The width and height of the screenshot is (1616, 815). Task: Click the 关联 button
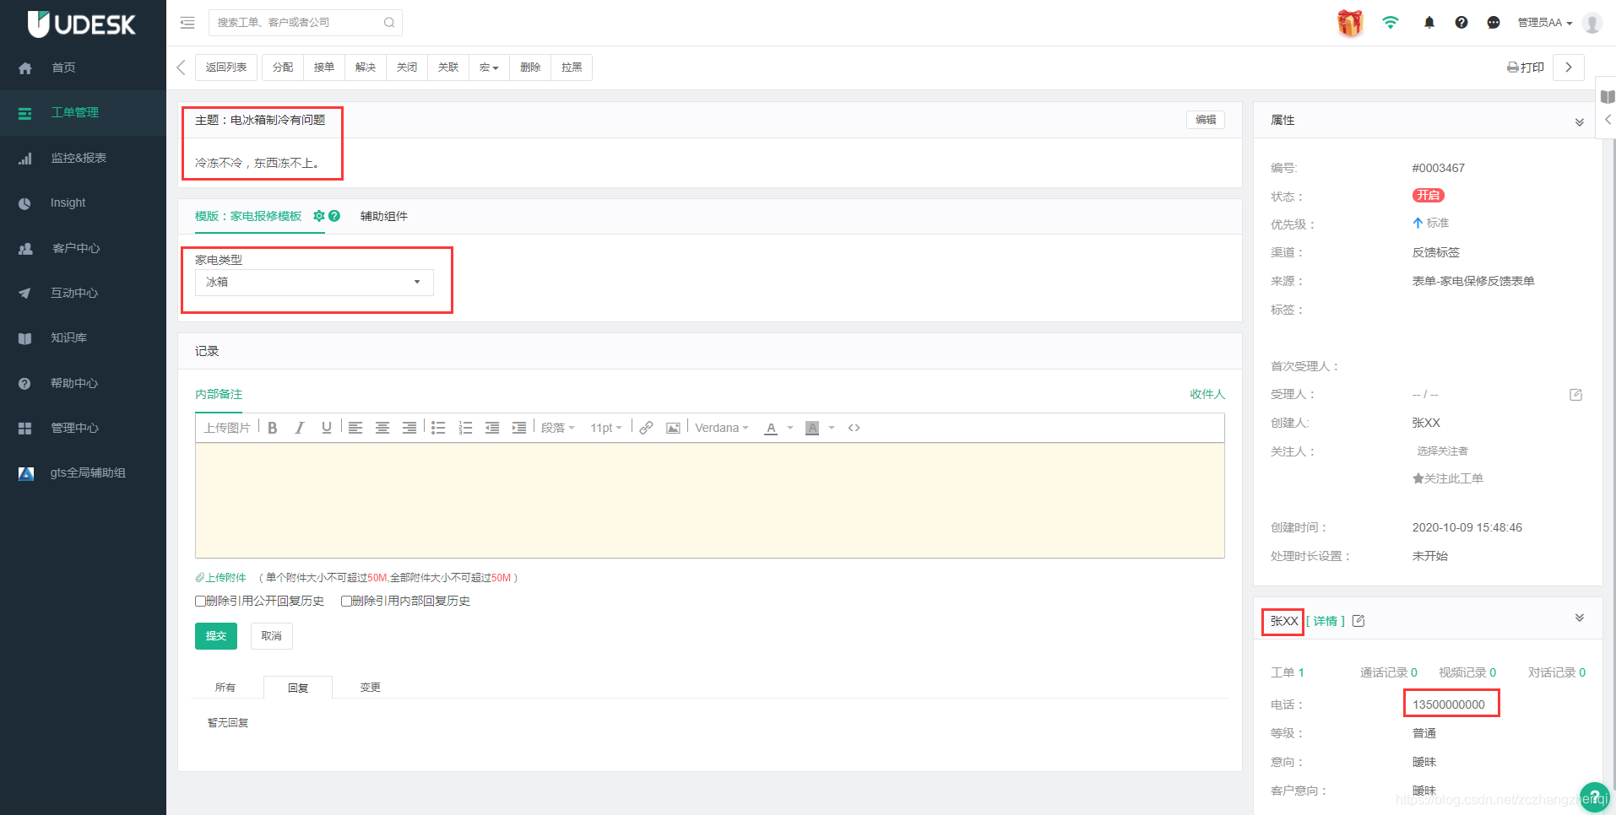[448, 67]
